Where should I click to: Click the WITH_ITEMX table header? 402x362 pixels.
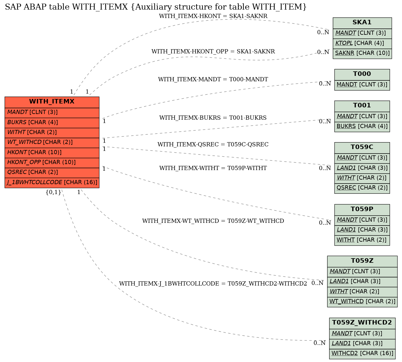[52, 102]
